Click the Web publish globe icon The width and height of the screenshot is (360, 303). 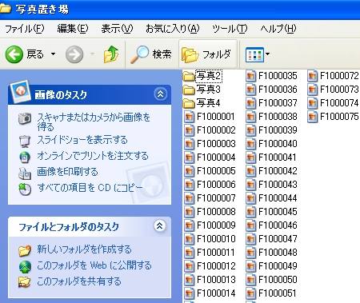(x=25, y=266)
